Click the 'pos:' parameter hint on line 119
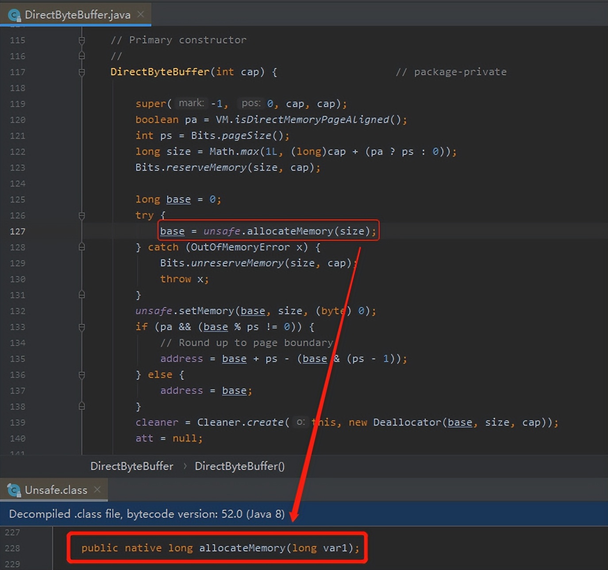The height and width of the screenshot is (570, 608). [251, 103]
